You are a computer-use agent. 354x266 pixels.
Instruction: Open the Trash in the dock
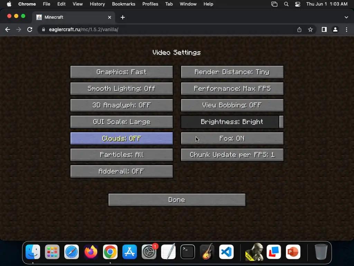(x=321, y=252)
